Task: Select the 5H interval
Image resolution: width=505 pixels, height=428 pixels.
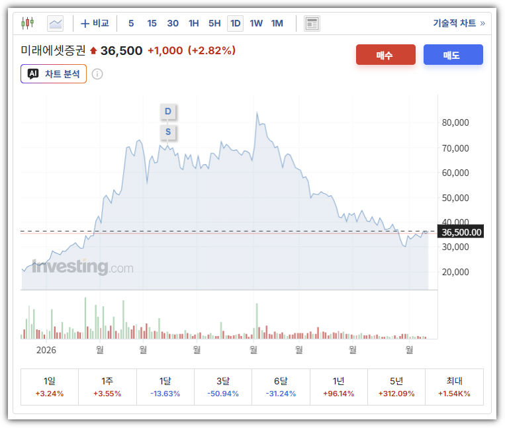Action: (x=214, y=24)
